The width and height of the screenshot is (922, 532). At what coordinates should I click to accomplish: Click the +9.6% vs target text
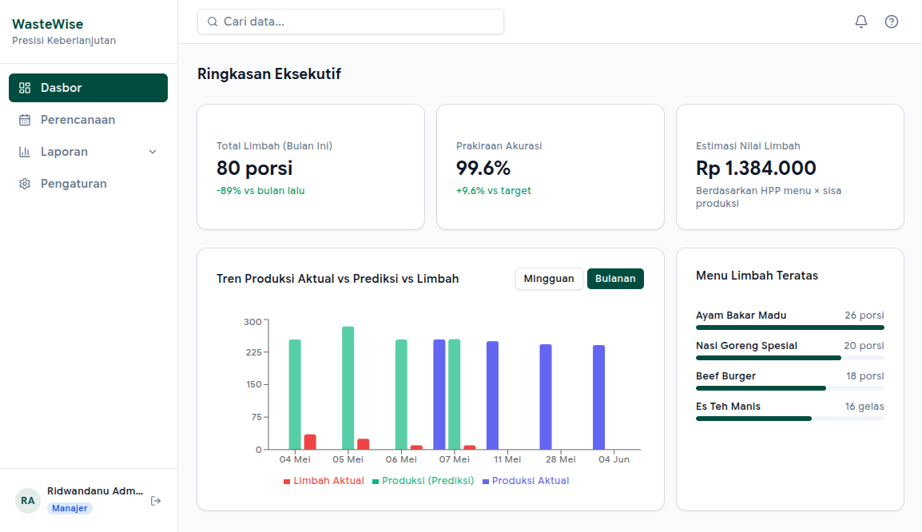click(493, 190)
